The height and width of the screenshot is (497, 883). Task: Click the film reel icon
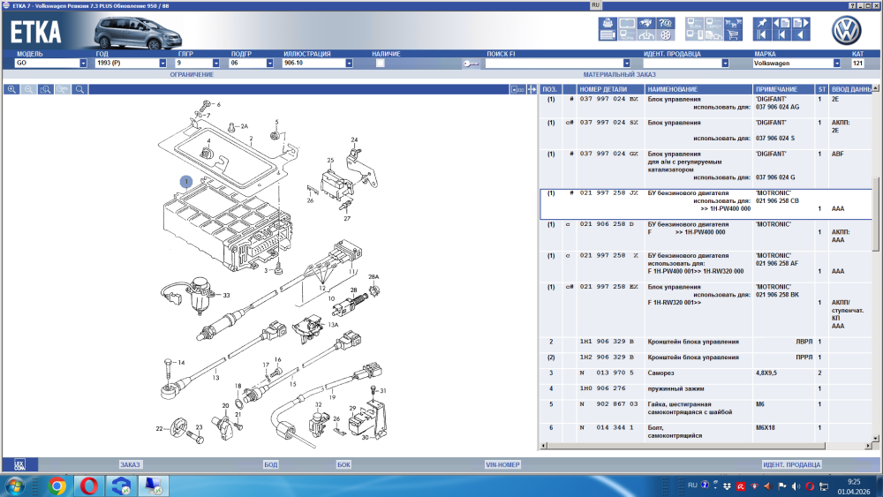coord(665,35)
